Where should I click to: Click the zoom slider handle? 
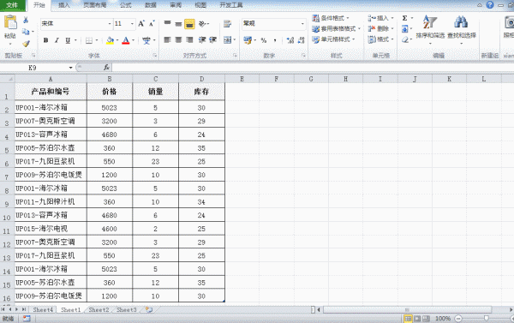pyautogui.click(x=487, y=318)
